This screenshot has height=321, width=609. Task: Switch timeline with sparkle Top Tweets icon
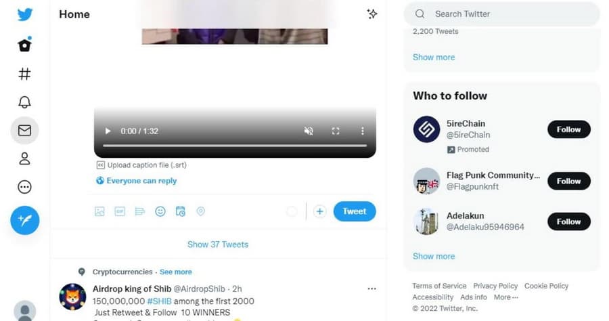coord(371,14)
